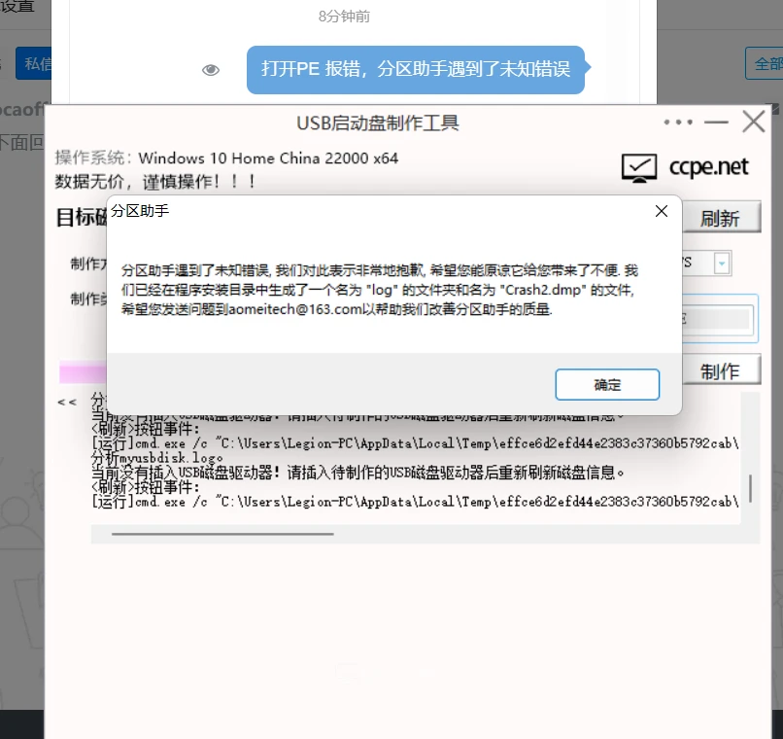Screen dimensions: 783x739
Task: Click the error message mentioning Crash2.dmp
Action: click(x=380, y=290)
